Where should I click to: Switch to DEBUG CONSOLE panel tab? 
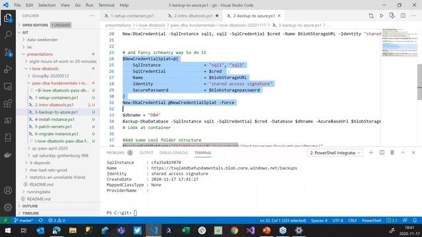(x=173, y=153)
